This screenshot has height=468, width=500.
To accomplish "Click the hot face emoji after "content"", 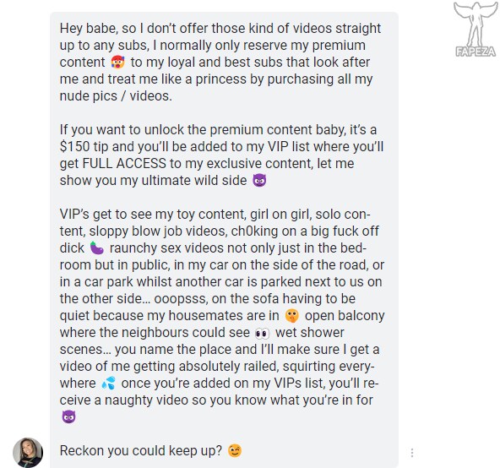I will (117, 62).
